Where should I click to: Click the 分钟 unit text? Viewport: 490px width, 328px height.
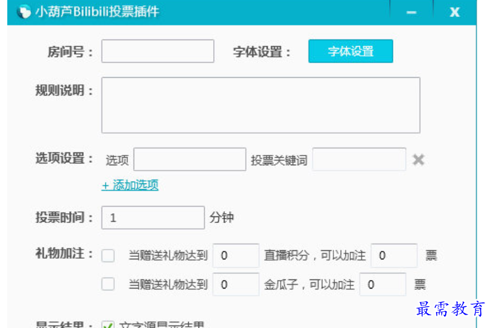(222, 217)
